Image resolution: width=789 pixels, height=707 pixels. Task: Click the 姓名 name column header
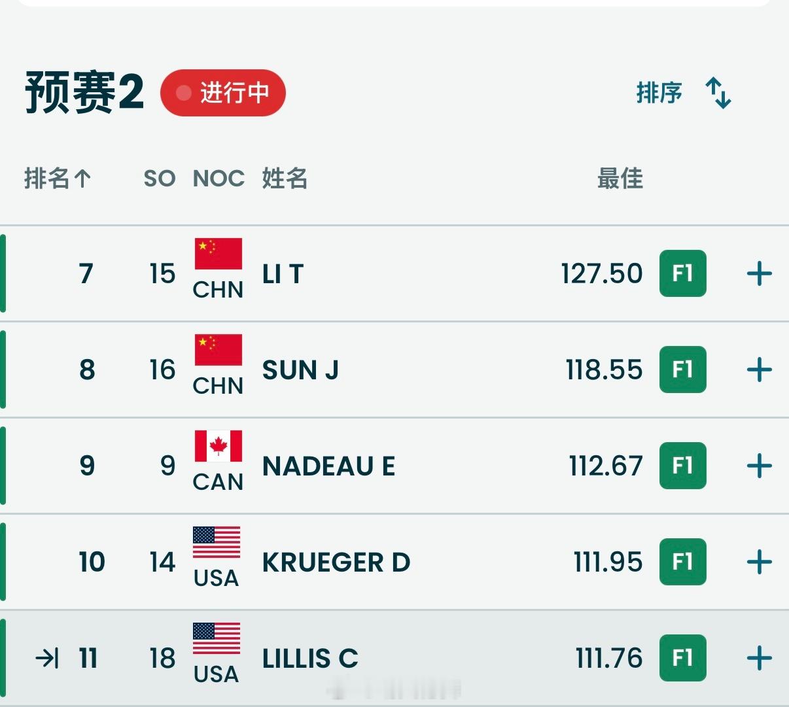coord(285,178)
